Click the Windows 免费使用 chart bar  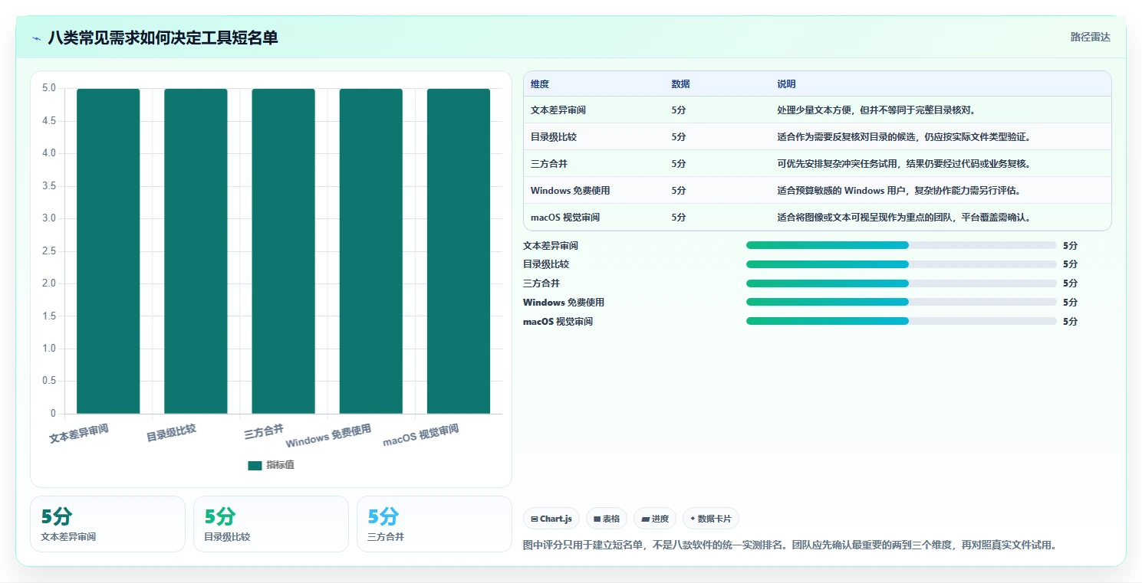coord(371,251)
